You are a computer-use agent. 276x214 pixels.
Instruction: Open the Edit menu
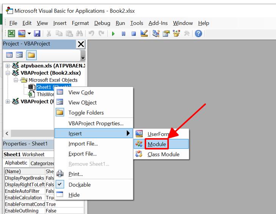coord(27,23)
